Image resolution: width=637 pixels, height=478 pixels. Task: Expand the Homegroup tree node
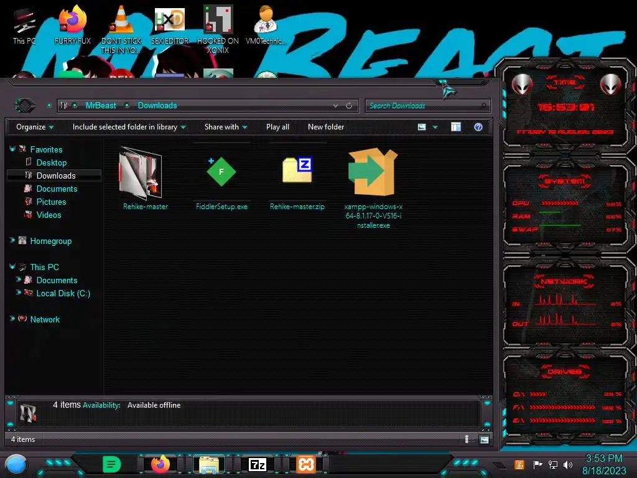coord(12,241)
